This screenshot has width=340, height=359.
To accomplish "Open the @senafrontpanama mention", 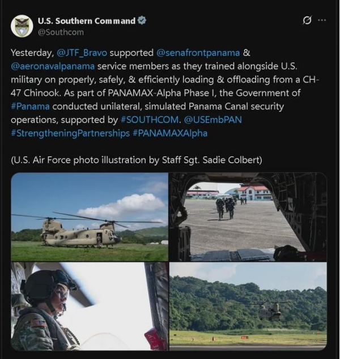I will point(198,53).
